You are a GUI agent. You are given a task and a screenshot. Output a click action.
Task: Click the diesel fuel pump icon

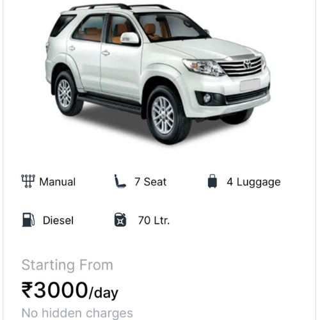pyautogui.click(x=28, y=220)
